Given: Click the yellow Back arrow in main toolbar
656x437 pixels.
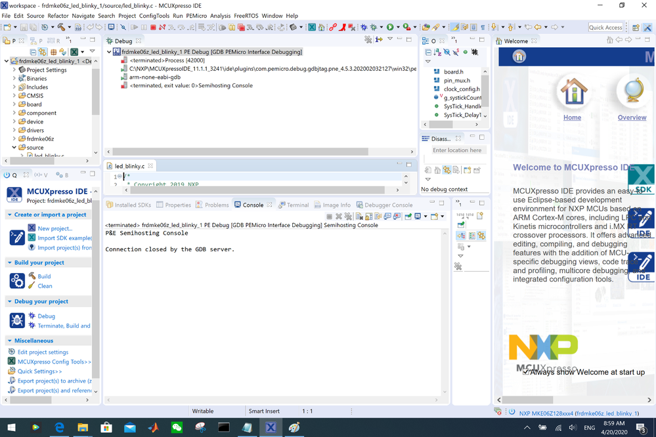Looking at the screenshot, I should coord(538,27).
